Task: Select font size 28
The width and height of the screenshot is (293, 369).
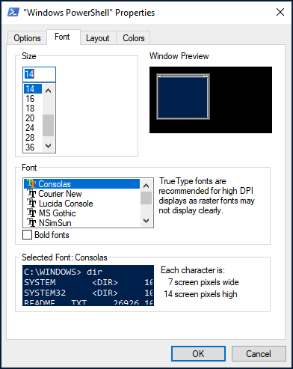Action: click(x=33, y=138)
